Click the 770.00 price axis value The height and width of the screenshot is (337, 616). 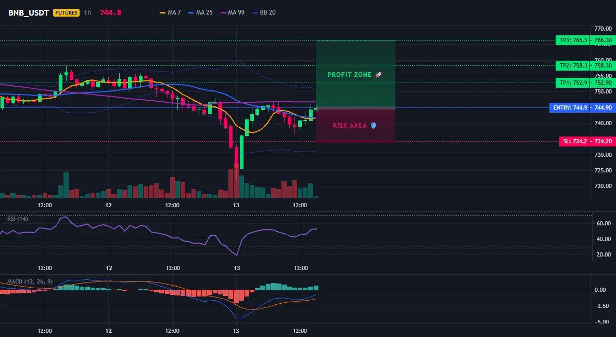tap(603, 29)
